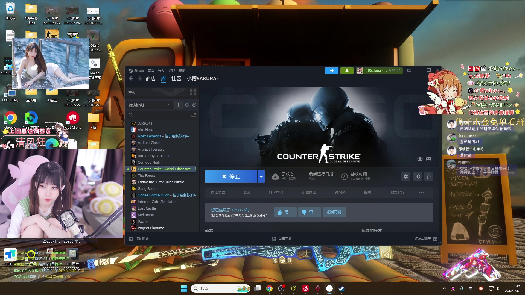Show hidden system tray icons chevron

pos(444,288)
